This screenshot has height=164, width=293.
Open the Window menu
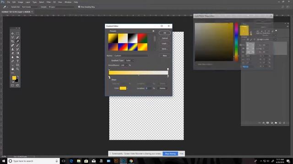[x=68, y=2]
